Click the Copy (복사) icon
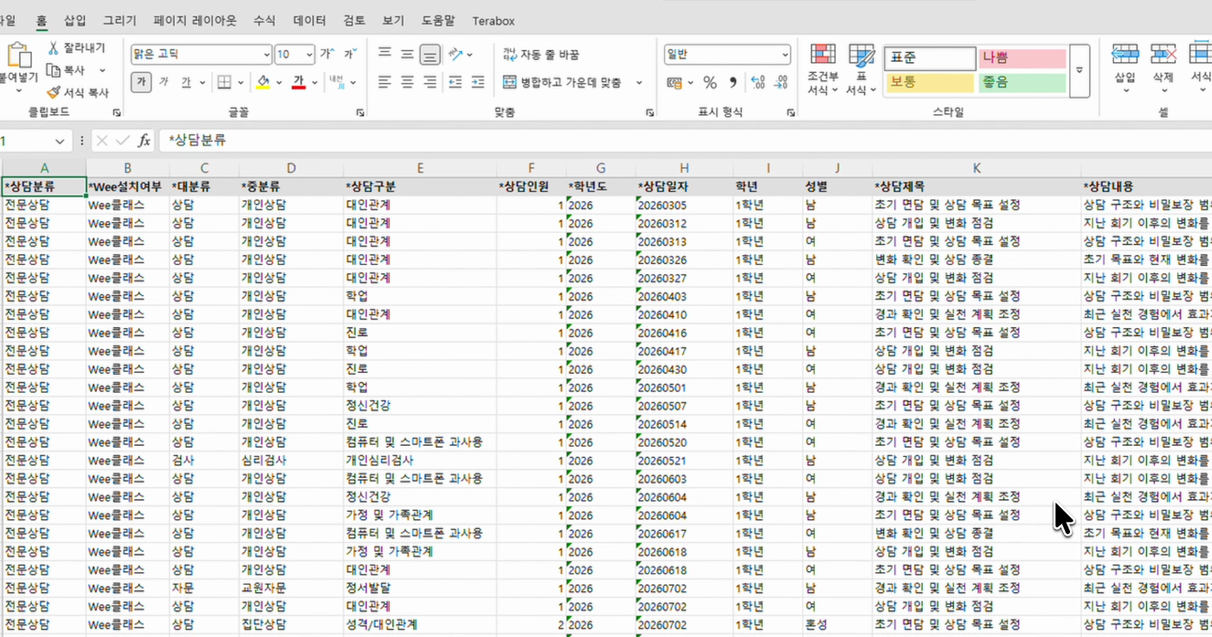The image size is (1212, 637). pos(54,70)
